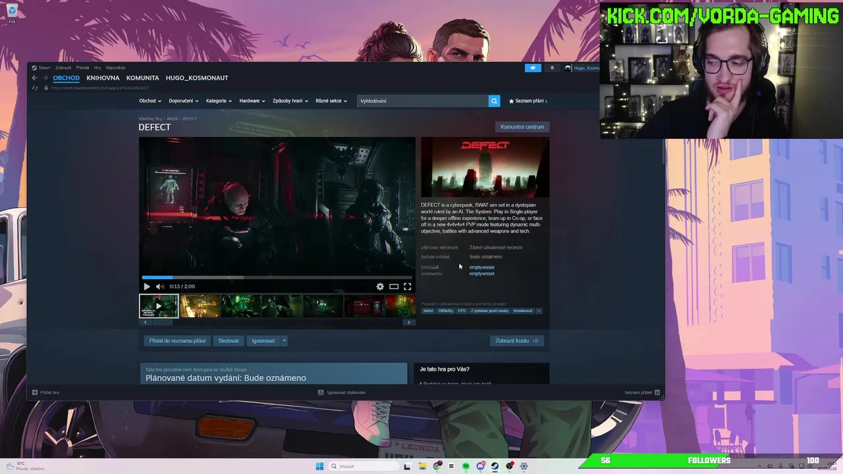843x474 pixels.
Task: Enter fullscreen on the trailer
Action: point(407,286)
